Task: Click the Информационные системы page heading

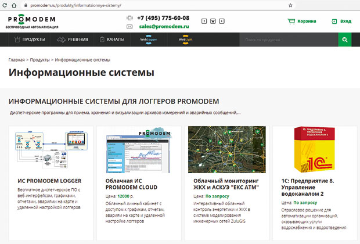Action: click(81, 73)
